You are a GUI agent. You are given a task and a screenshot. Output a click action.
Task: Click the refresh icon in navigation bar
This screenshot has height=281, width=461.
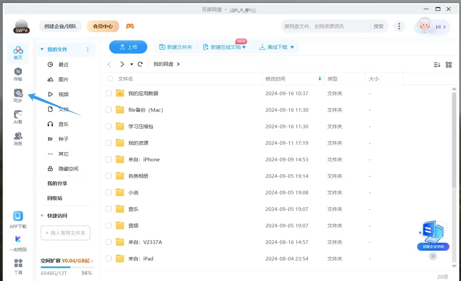140,64
